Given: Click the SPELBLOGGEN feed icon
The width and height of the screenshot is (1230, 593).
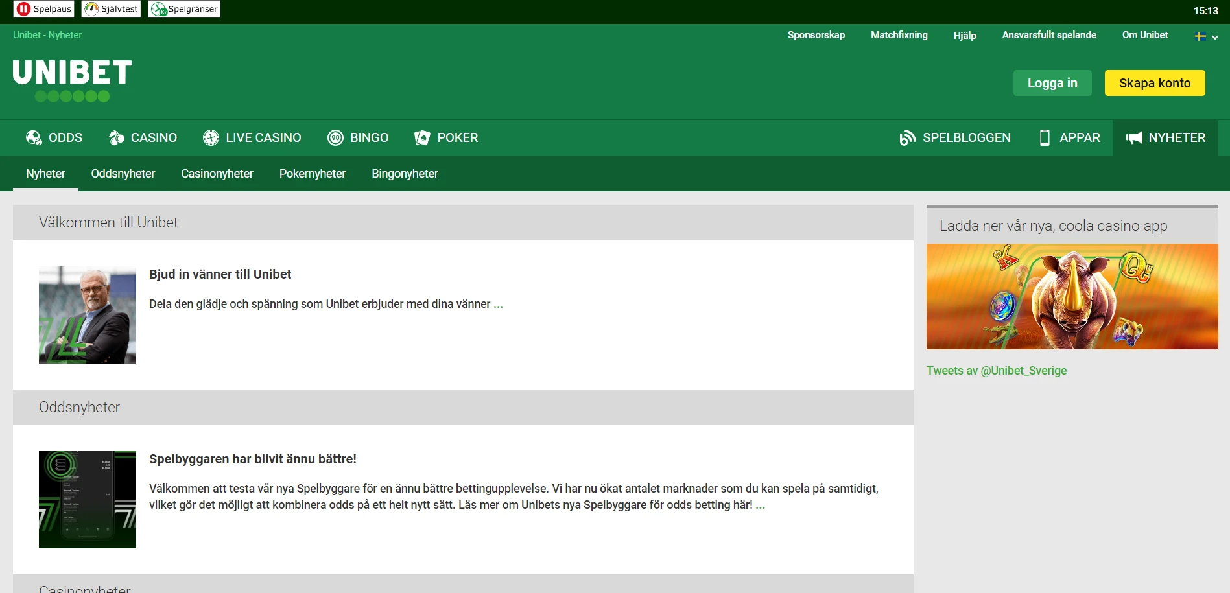Looking at the screenshot, I should click(x=908, y=137).
